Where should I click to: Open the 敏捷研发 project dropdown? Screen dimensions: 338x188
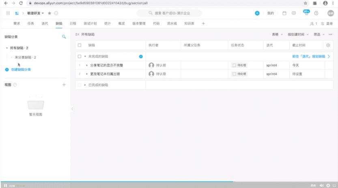tap(36, 13)
